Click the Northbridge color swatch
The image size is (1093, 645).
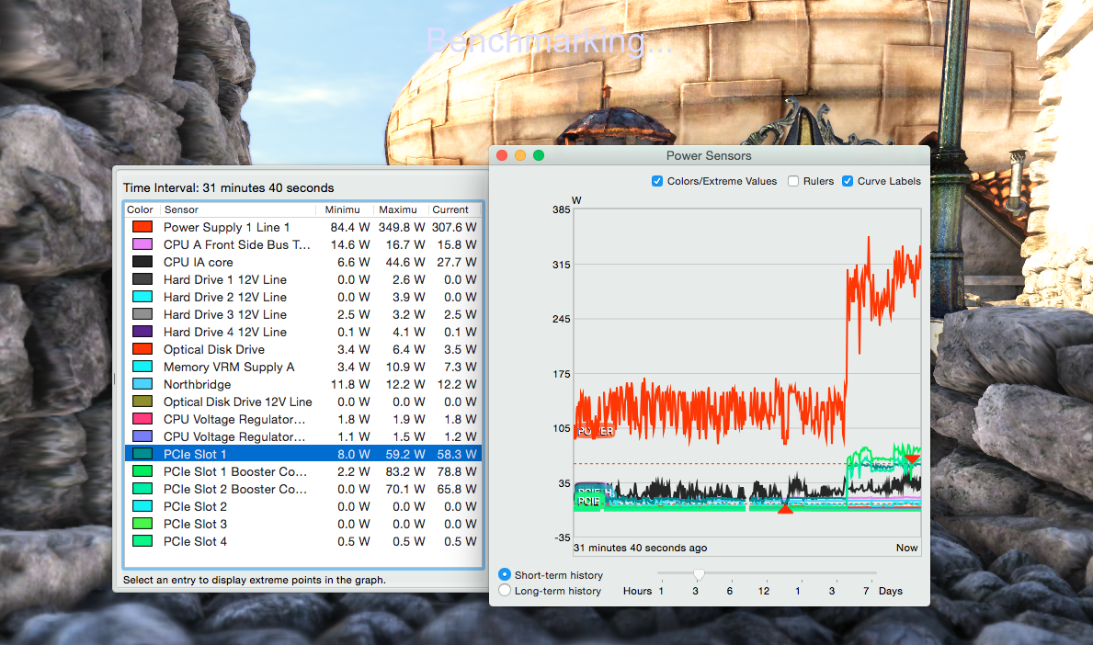tap(142, 383)
